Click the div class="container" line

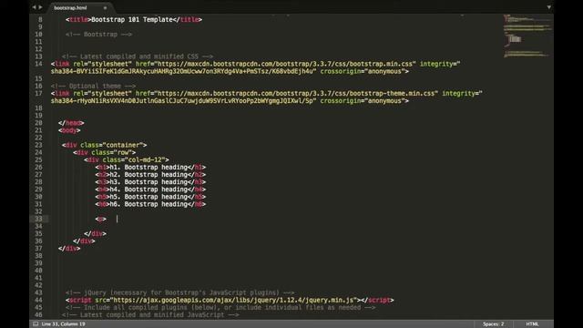click(x=104, y=145)
